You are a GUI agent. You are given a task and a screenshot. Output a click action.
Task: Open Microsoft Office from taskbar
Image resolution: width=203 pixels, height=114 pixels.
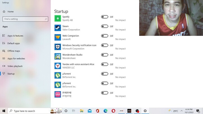pos(98,111)
